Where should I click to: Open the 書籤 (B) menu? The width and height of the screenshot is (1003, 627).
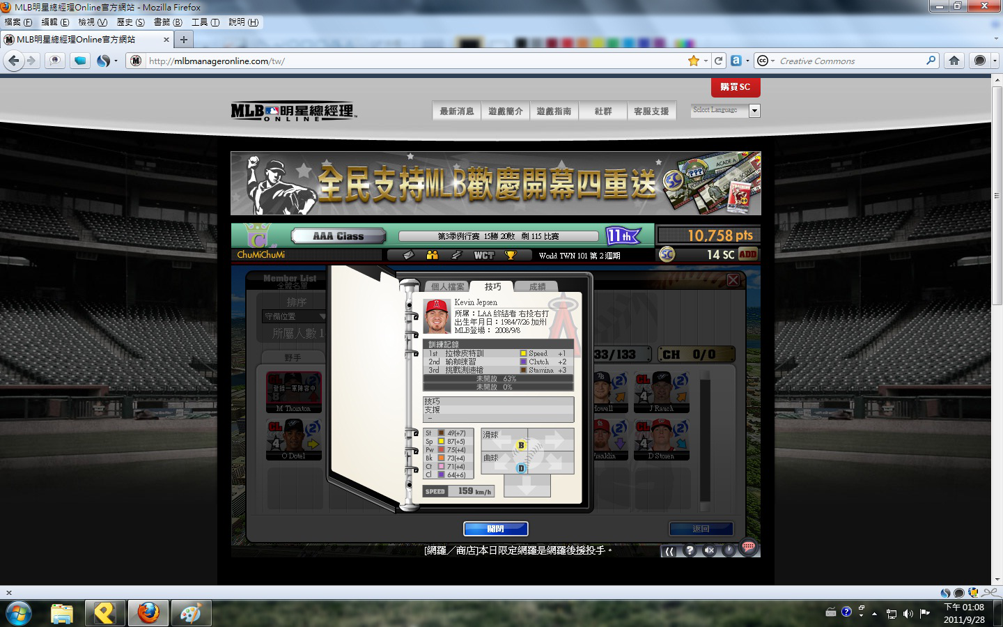(x=168, y=22)
